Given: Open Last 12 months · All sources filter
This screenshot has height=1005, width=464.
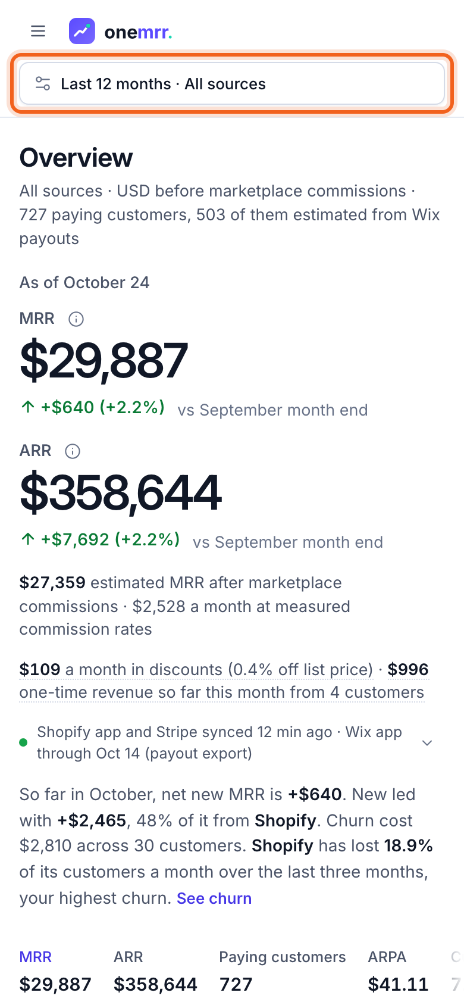Looking at the screenshot, I should coord(232,84).
